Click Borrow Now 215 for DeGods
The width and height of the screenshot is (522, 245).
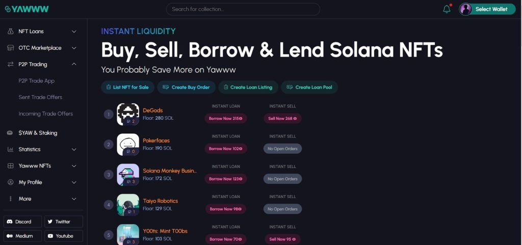[x=226, y=118]
